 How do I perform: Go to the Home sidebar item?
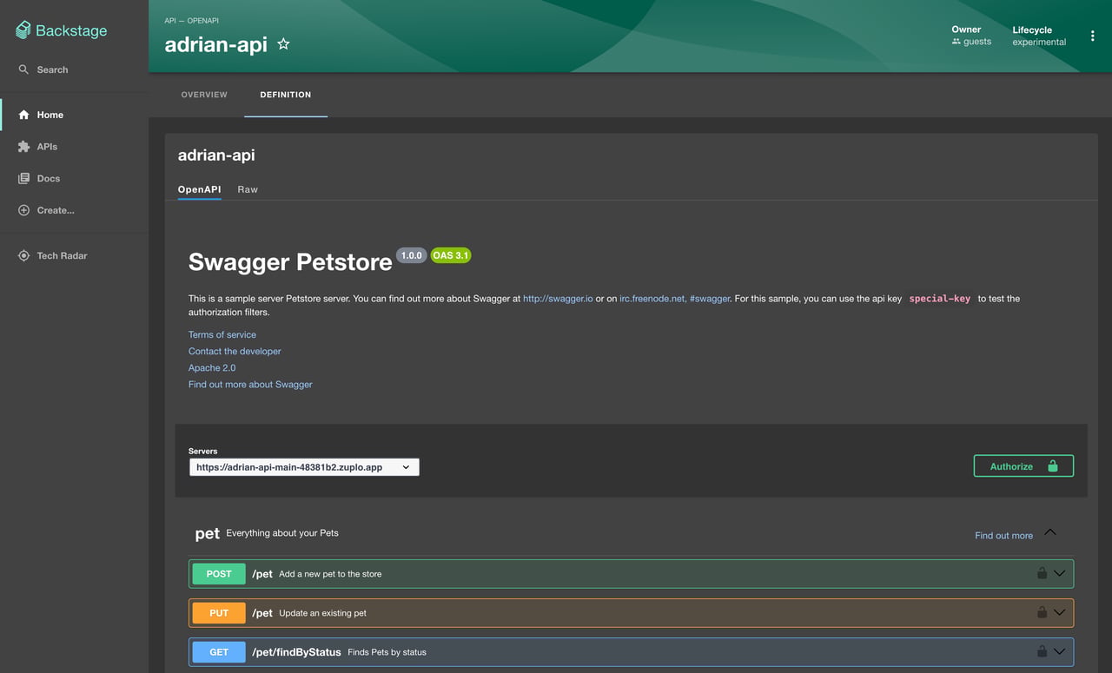[74, 115]
